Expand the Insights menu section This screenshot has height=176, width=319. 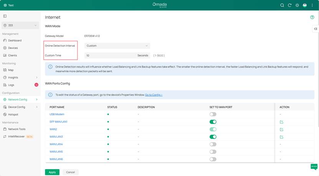pos(20,78)
